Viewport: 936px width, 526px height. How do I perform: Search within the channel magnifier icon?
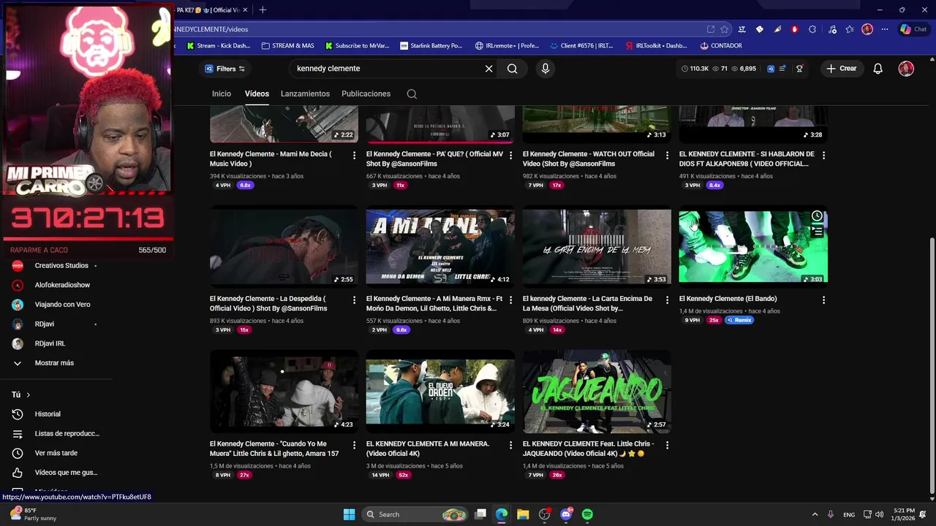click(x=412, y=94)
